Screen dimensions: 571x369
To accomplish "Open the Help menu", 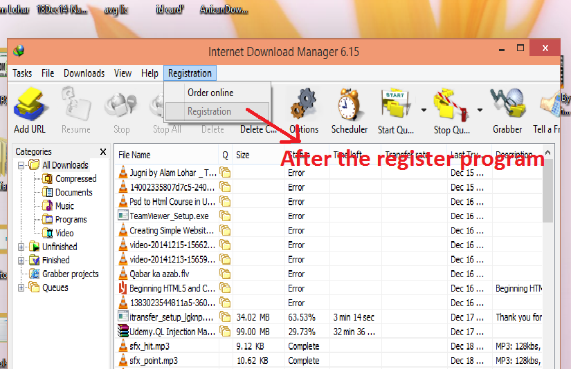I will (149, 73).
